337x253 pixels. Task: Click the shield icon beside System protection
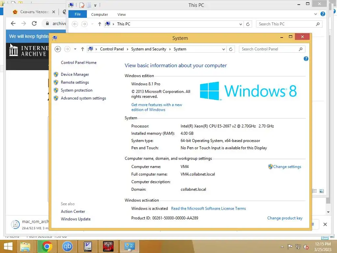coord(56,90)
